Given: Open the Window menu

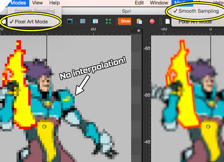Looking at the screenshot, I should [159, 3].
